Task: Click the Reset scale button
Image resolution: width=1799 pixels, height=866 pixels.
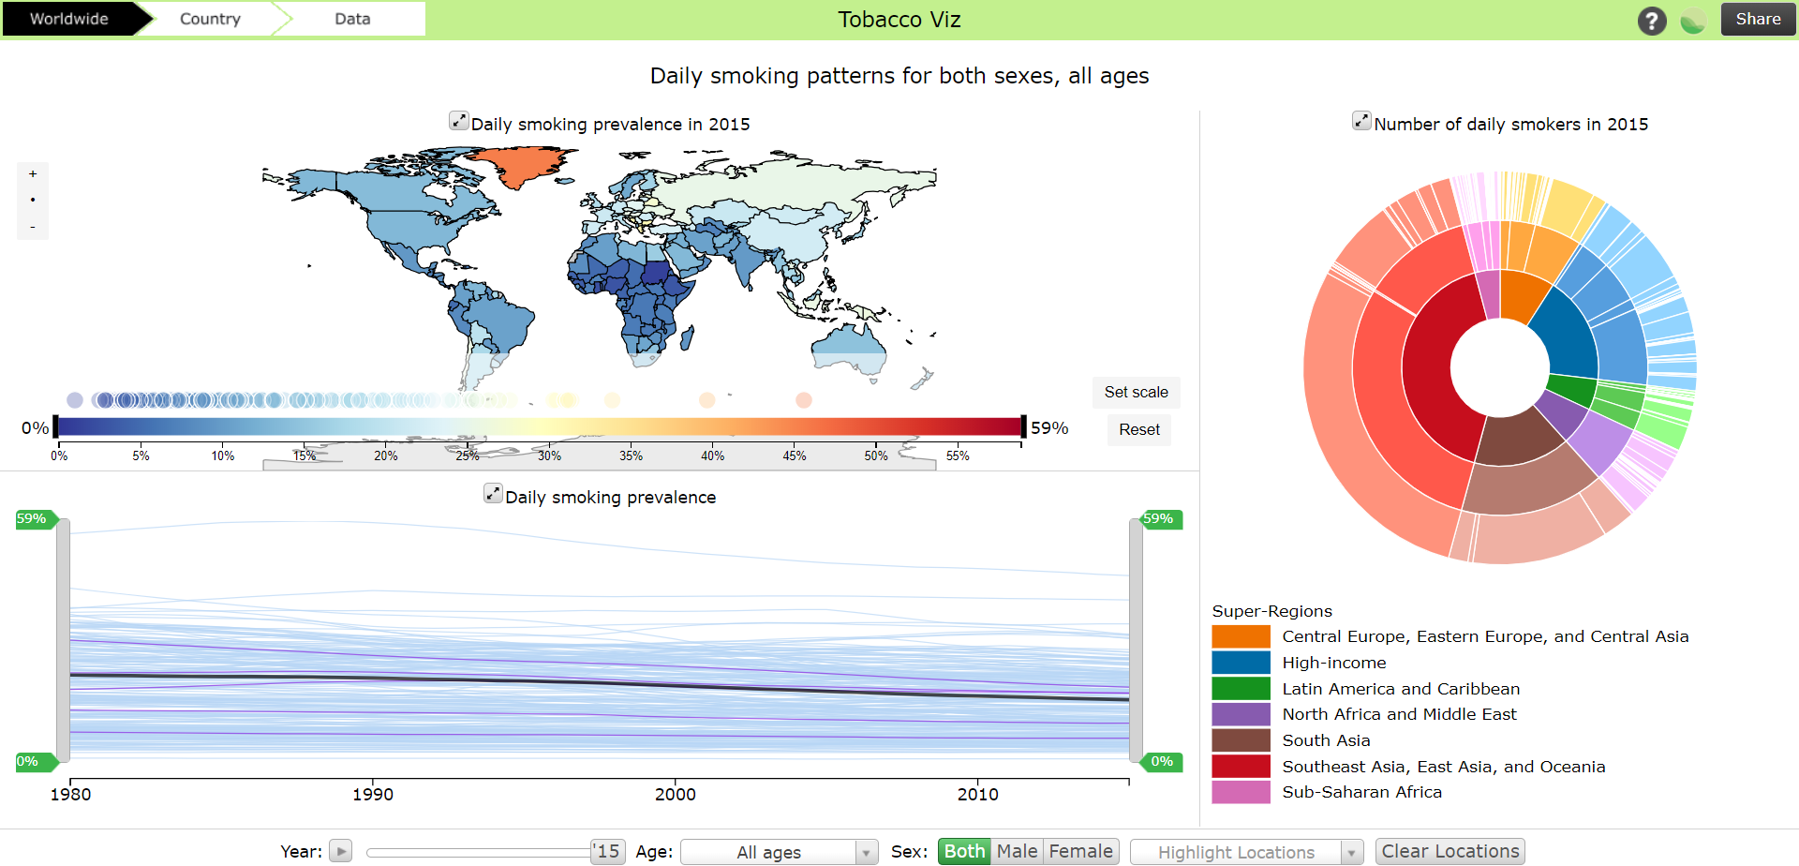Action: (x=1139, y=430)
